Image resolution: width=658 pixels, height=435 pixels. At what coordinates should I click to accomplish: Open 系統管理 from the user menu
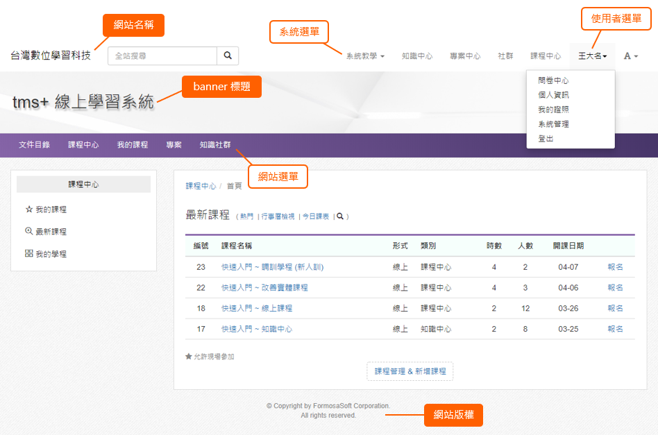pos(553,124)
